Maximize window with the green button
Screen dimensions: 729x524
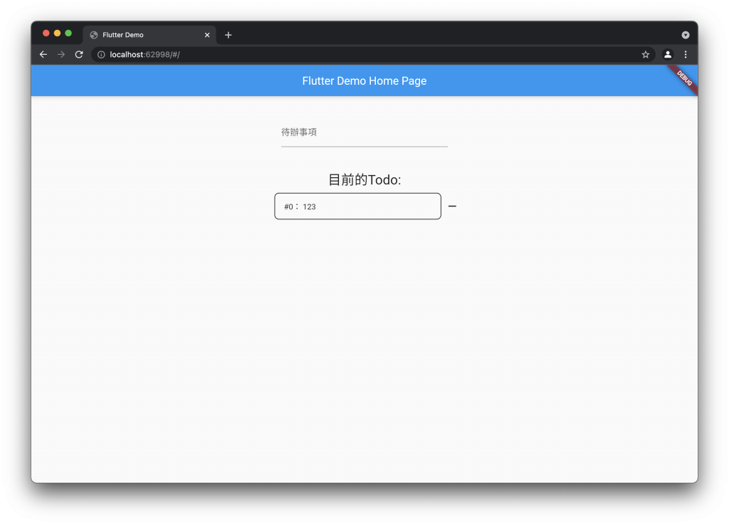(x=68, y=33)
